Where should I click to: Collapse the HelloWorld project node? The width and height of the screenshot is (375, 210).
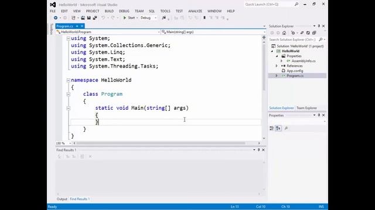[x=272, y=51]
